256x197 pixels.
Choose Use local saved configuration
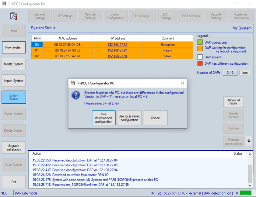click(x=130, y=118)
